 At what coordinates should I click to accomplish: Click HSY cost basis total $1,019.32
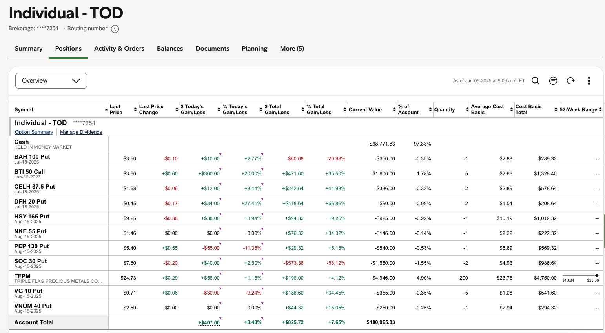click(545, 218)
